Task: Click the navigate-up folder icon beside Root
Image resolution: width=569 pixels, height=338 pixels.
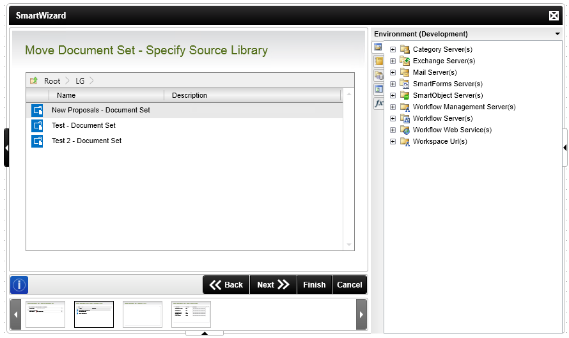Action: 34,81
